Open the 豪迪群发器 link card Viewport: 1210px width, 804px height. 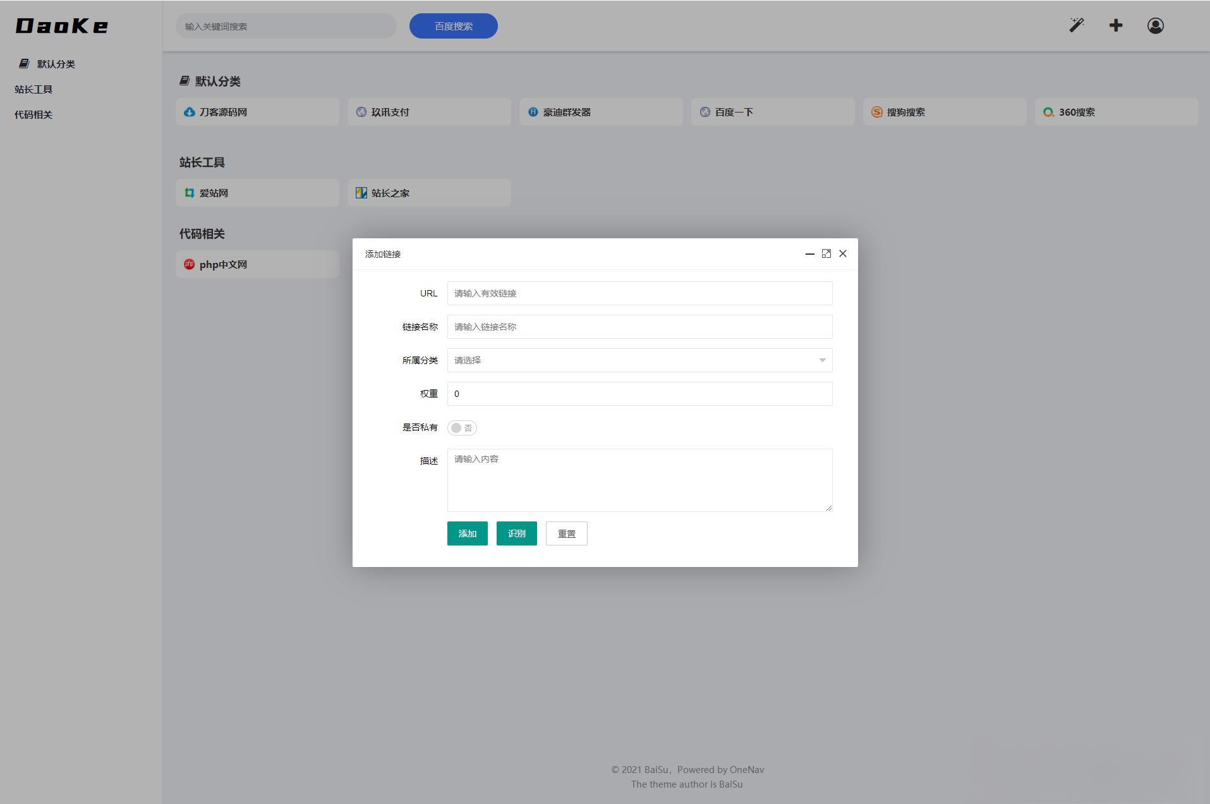[x=601, y=112]
